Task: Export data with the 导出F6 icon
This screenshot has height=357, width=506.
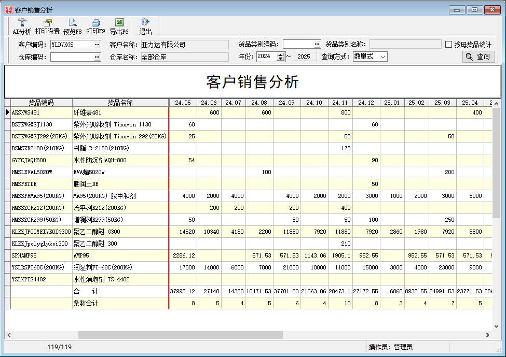Action: (x=119, y=23)
